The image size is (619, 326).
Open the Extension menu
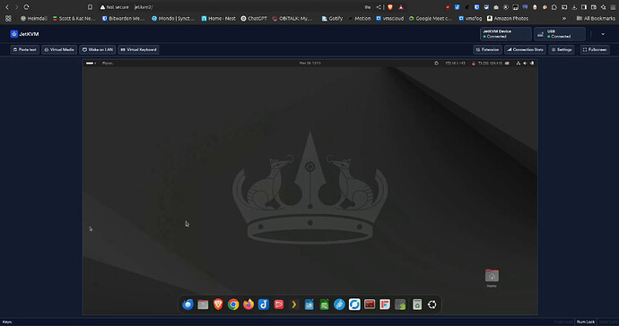click(x=487, y=49)
